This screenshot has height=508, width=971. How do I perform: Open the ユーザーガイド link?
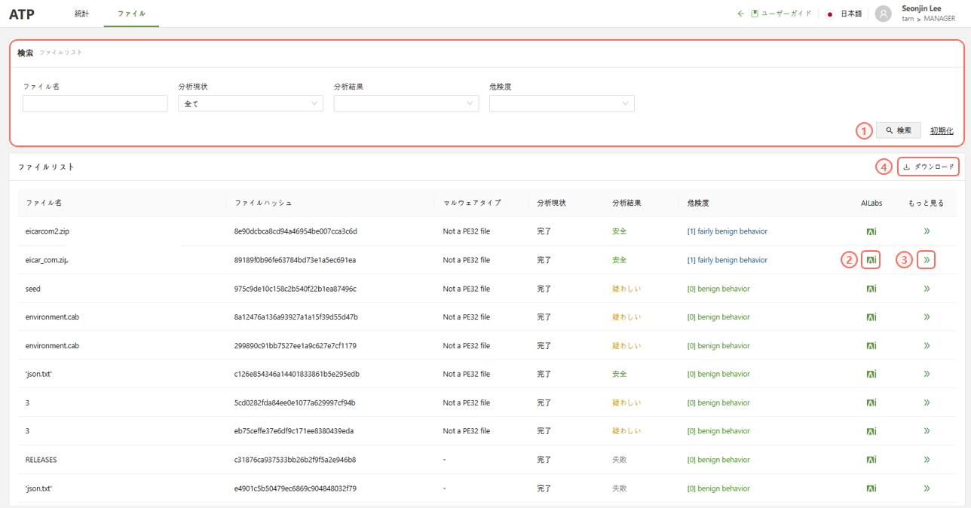coord(781,14)
